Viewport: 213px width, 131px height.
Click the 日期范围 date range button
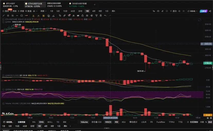21,122
